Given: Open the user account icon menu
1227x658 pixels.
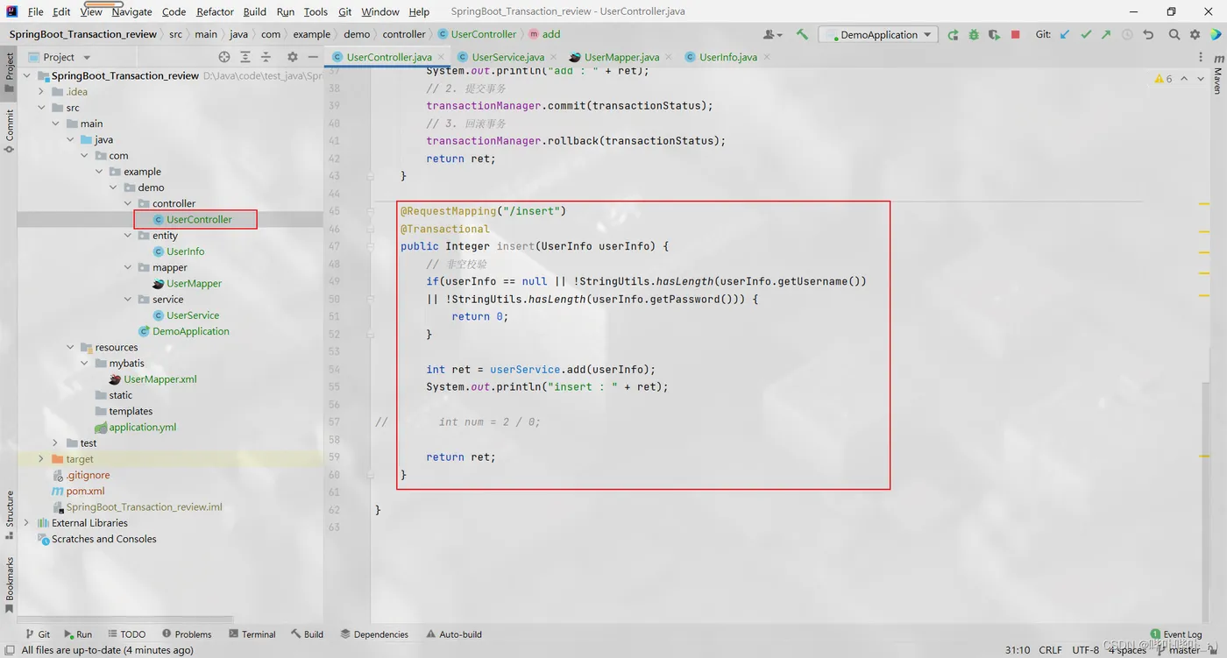Looking at the screenshot, I should coord(772,34).
